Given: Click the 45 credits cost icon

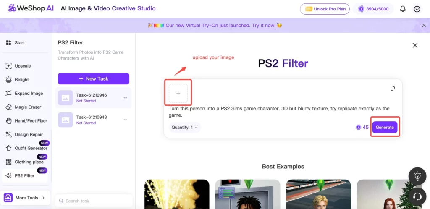Looking at the screenshot, I should point(358,127).
